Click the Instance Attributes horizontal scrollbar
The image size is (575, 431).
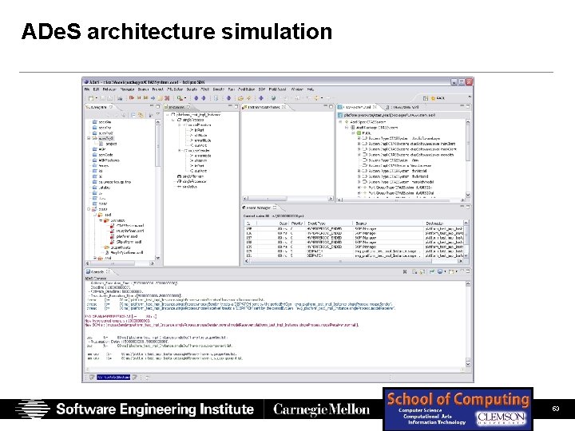[288, 199]
